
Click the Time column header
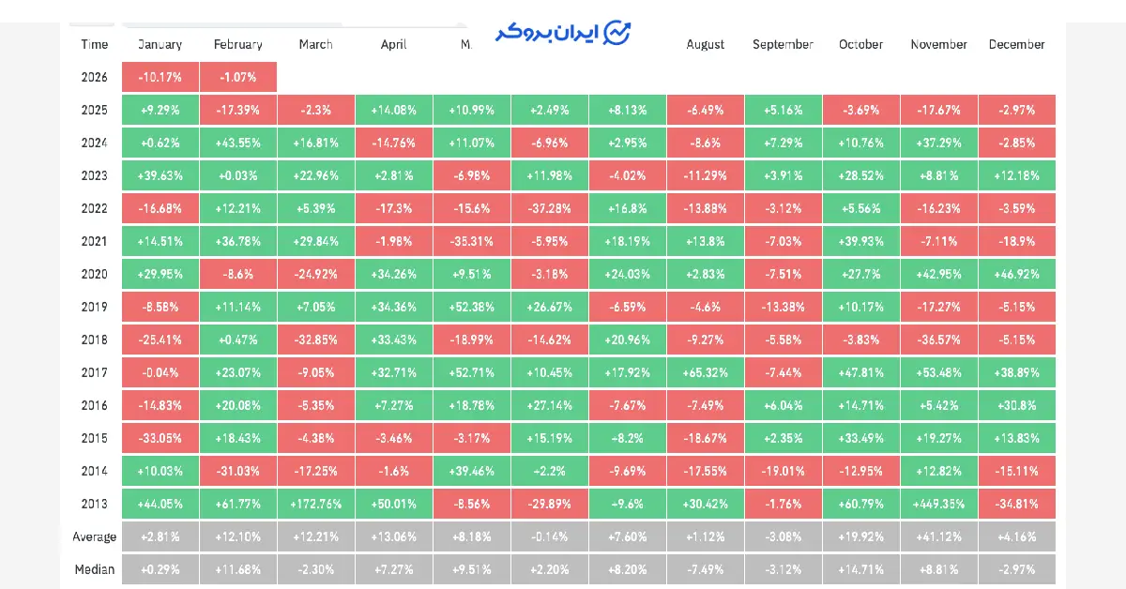pyautogui.click(x=95, y=44)
